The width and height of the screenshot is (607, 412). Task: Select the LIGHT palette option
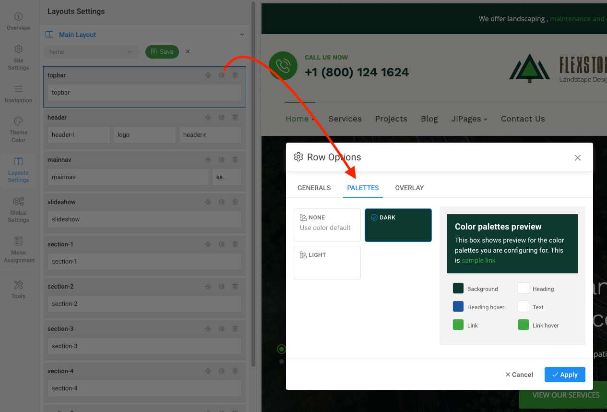327,263
